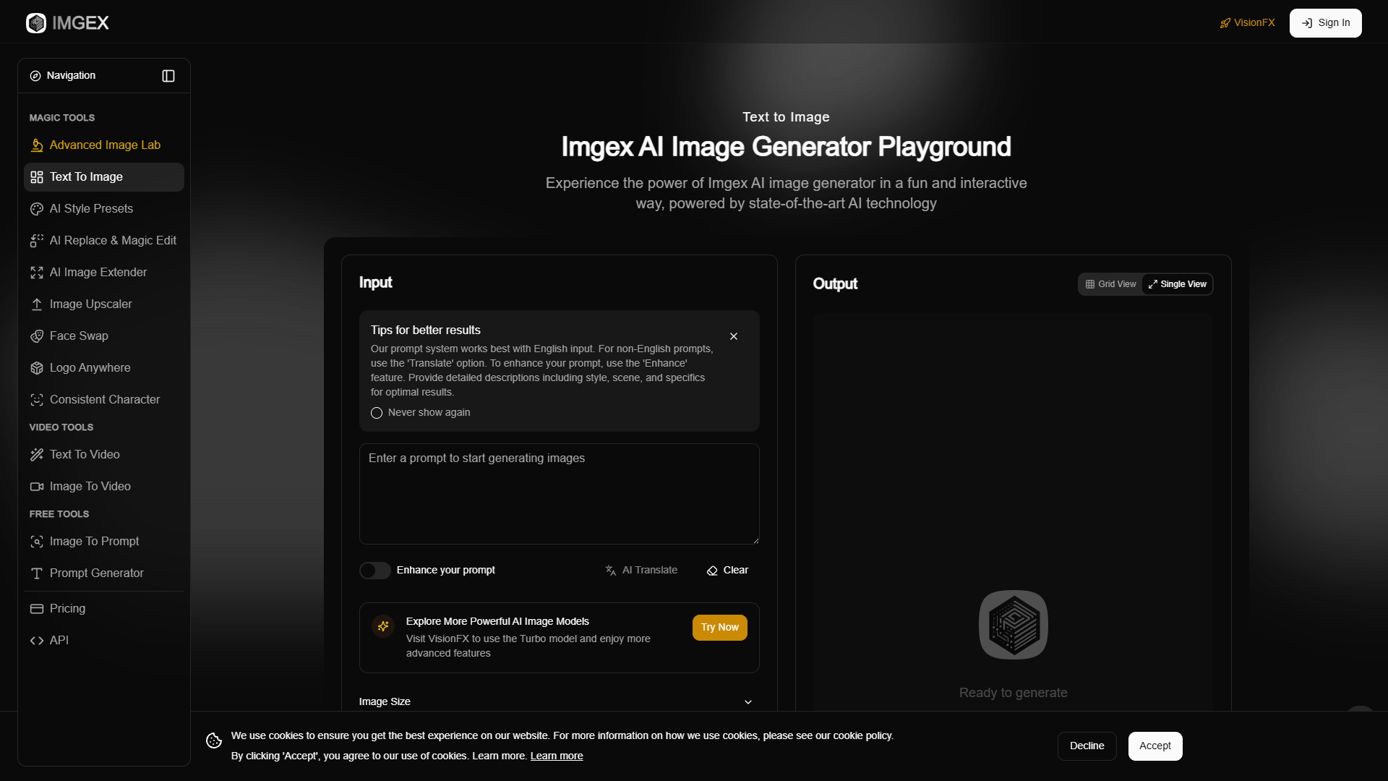The image size is (1388, 781).
Task: Click the Face Swap icon
Action: pyautogui.click(x=37, y=336)
